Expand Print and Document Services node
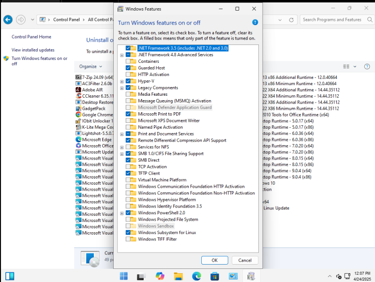375x282 pixels. coord(122,134)
